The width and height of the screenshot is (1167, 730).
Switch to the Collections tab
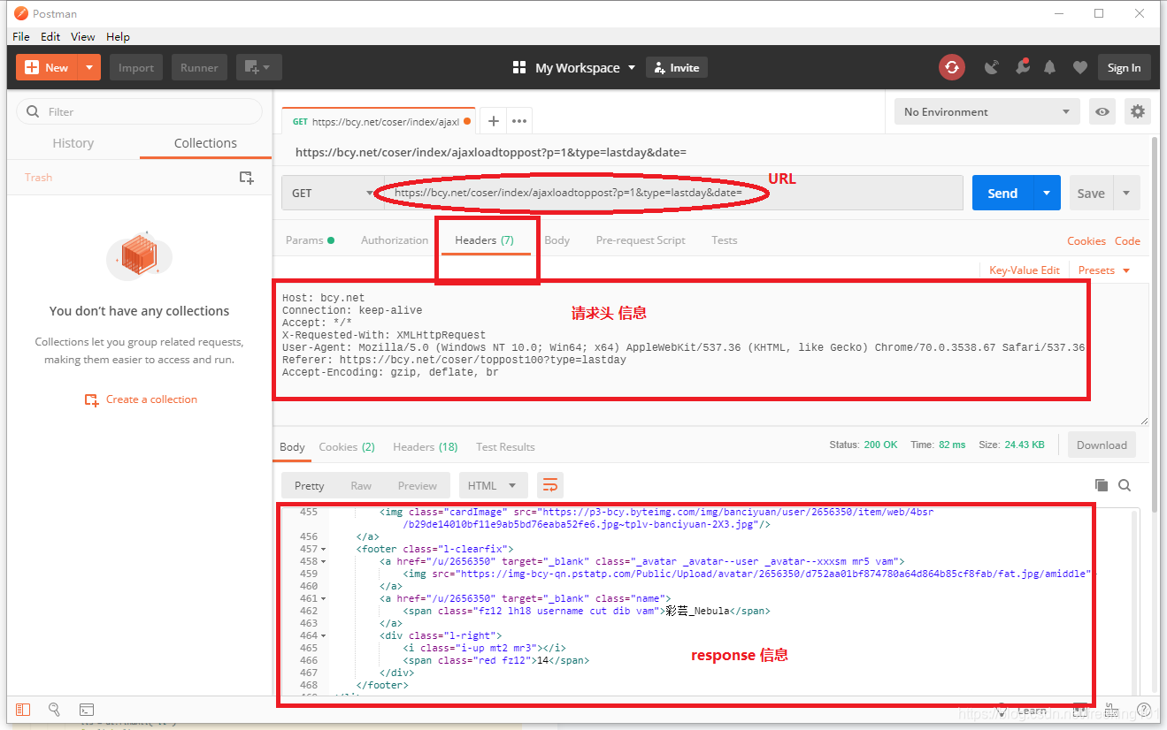[x=205, y=143]
